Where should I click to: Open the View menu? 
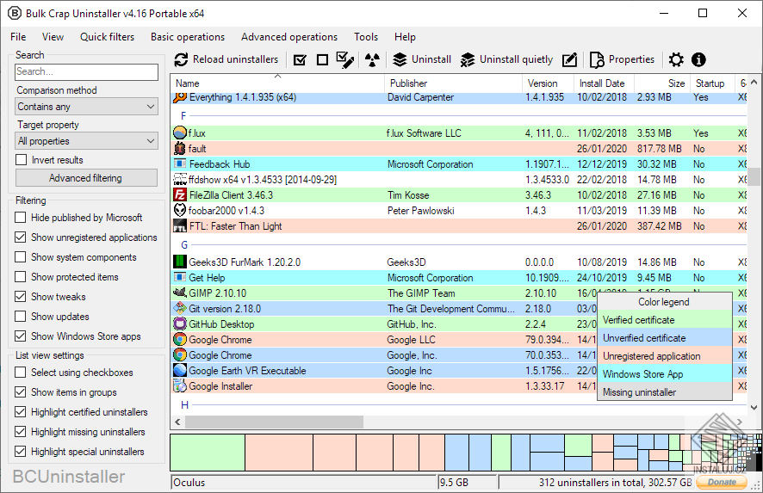coord(53,37)
